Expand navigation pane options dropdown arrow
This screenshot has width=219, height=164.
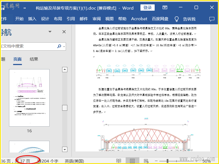click(50, 32)
